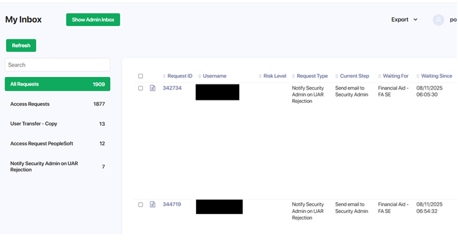
Task: Sort by Waiting Since column arrows
Action: coord(418,76)
